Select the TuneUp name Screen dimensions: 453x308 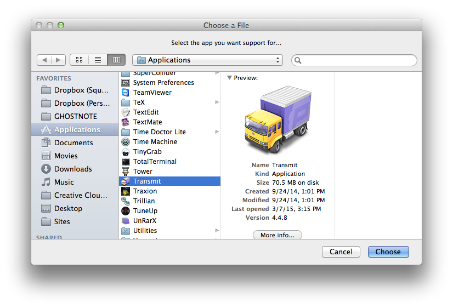click(145, 211)
